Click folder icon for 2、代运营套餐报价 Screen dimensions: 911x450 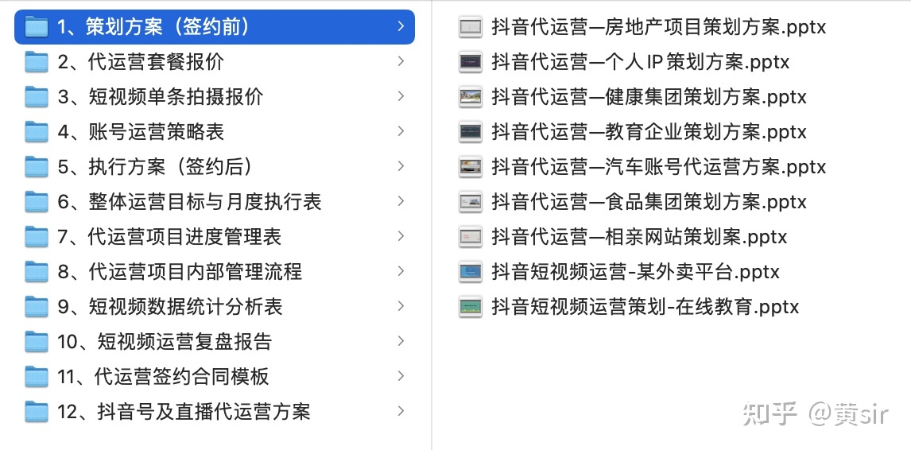[37, 62]
